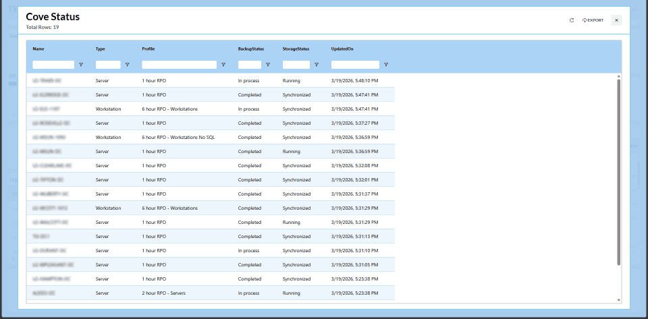Sort by the BackupStatus column header
648x319 pixels.
click(x=251, y=49)
